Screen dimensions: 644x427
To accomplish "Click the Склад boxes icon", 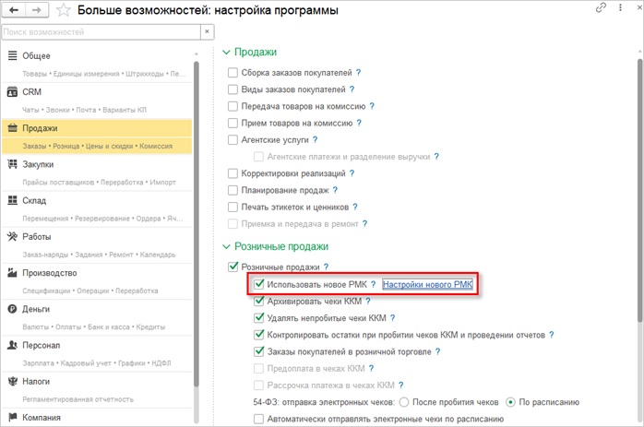I will pos(13,200).
